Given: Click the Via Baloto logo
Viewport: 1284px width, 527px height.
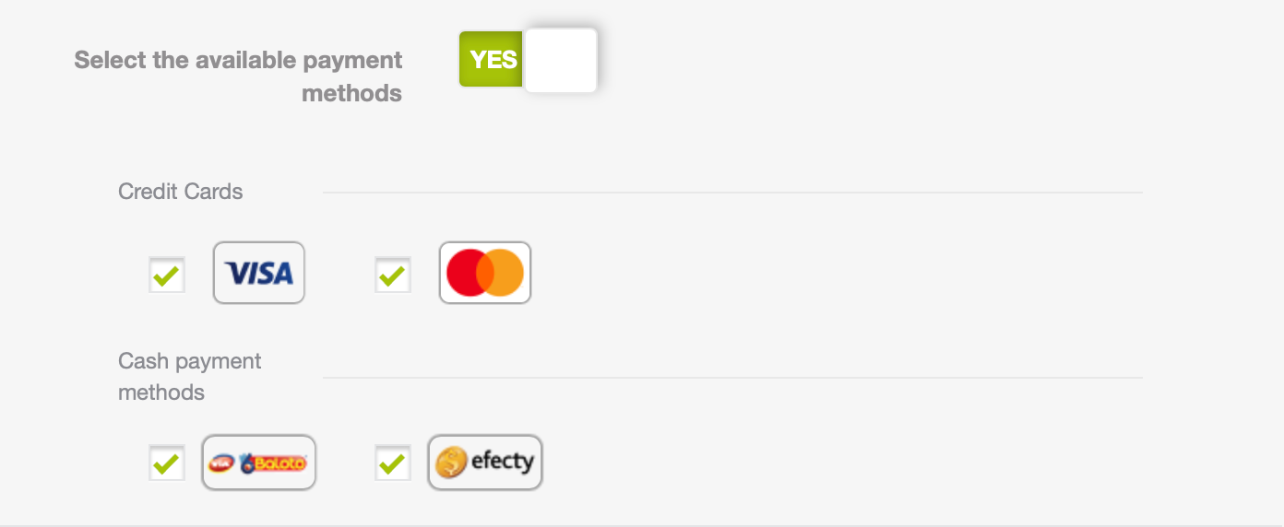Looking at the screenshot, I should click(x=259, y=463).
